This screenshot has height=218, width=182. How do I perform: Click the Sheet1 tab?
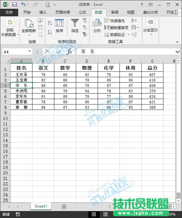point(41,206)
